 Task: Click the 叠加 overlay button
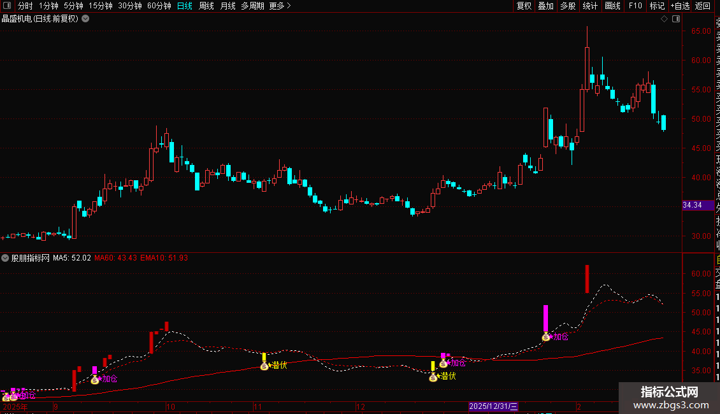click(x=546, y=6)
